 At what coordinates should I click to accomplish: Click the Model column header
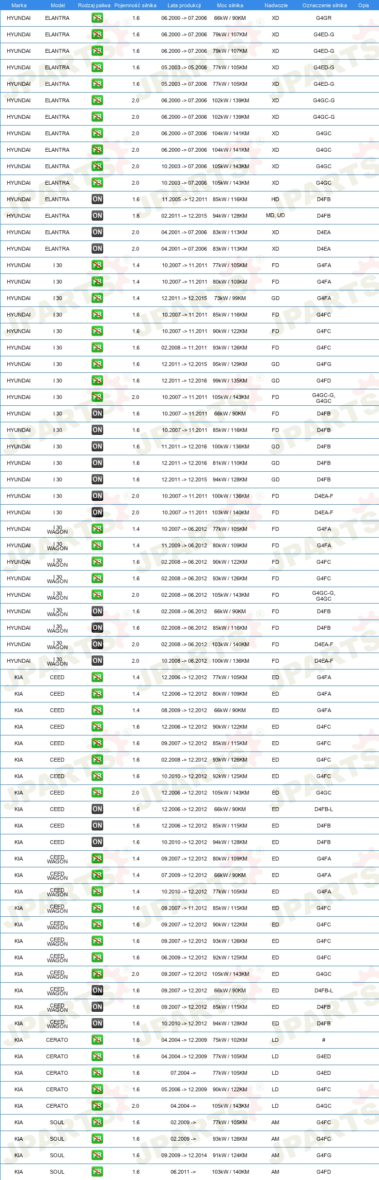pyautogui.click(x=58, y=5)
